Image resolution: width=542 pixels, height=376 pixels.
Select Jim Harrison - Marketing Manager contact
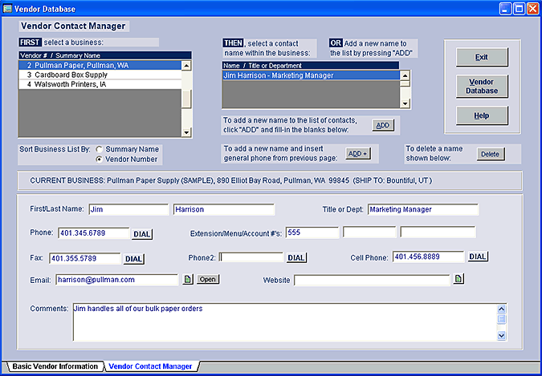tap(311, 75)
